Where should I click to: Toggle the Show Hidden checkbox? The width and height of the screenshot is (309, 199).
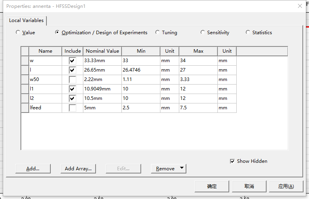(233, 161)
